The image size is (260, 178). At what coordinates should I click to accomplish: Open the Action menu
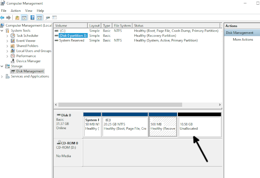[x=15, y=11]
